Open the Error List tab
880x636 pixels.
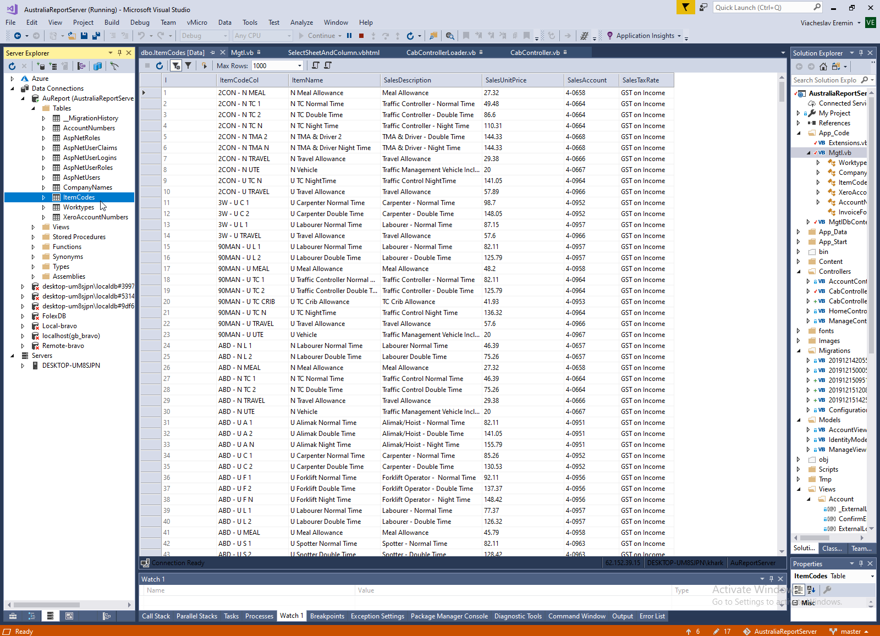click(x=652, y=616)
